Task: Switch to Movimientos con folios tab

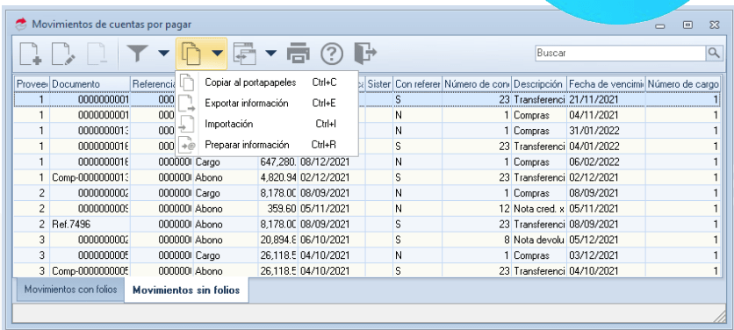Action: [71, 290]
